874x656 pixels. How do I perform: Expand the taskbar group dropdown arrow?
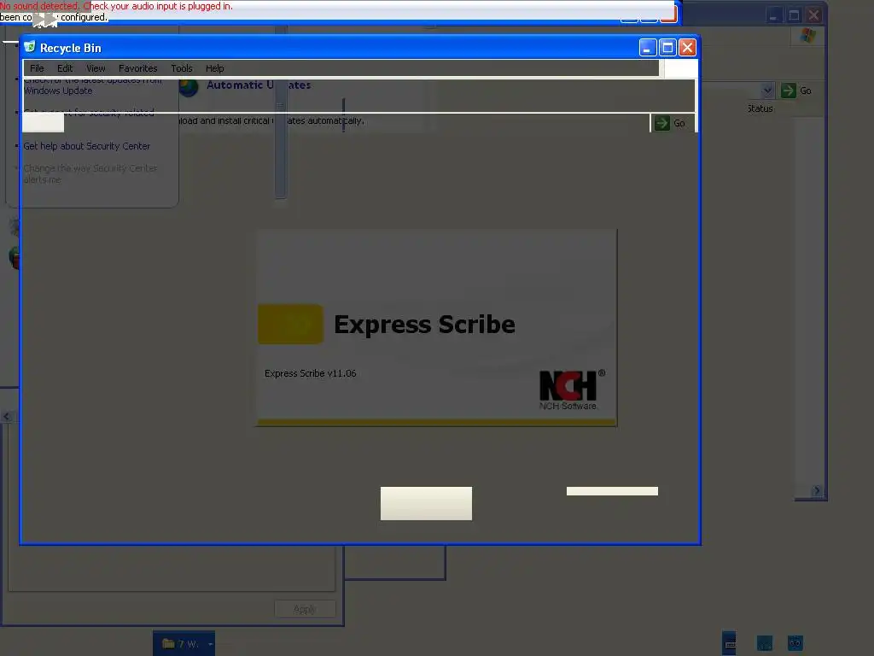tap(210, 644)
